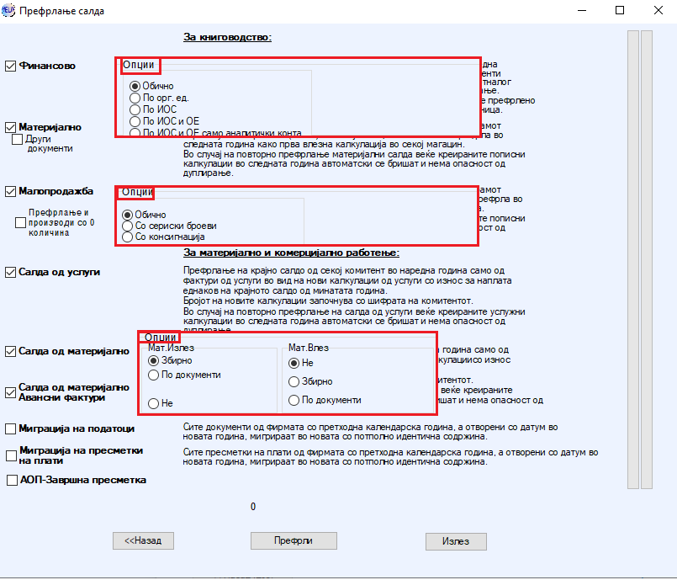
Task: Click the Мат.Влез group label
Action: point(309,348)
